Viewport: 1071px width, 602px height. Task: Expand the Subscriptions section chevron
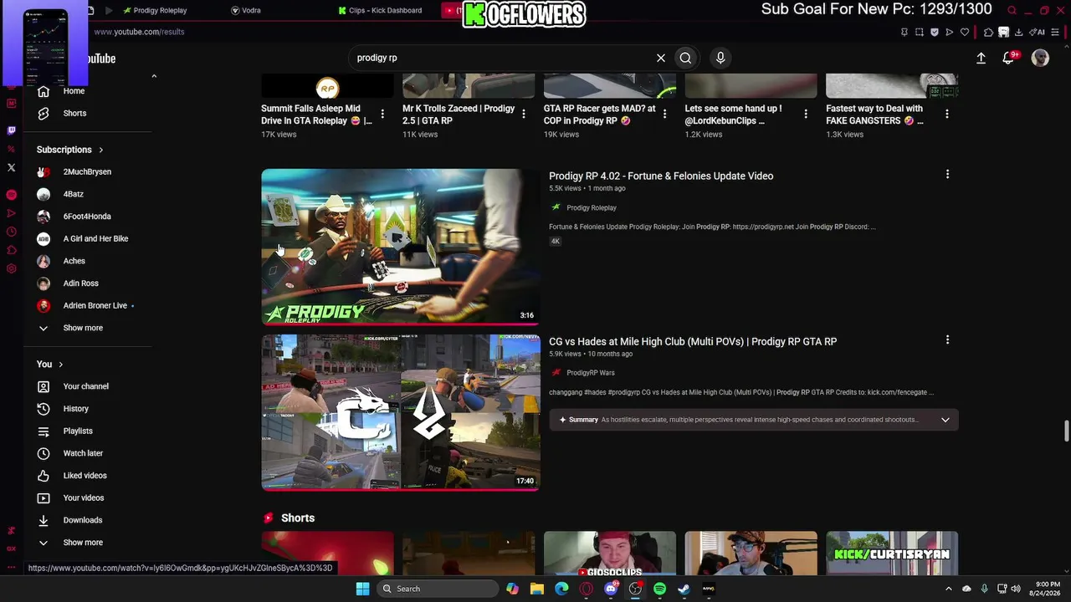tap(101, 150)
